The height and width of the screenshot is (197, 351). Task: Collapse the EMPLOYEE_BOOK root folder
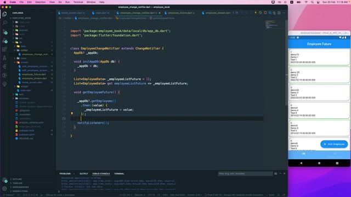22,18
